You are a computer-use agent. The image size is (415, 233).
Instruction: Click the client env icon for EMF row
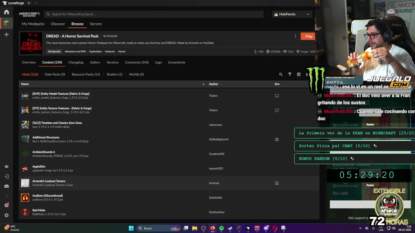point(277,96)
